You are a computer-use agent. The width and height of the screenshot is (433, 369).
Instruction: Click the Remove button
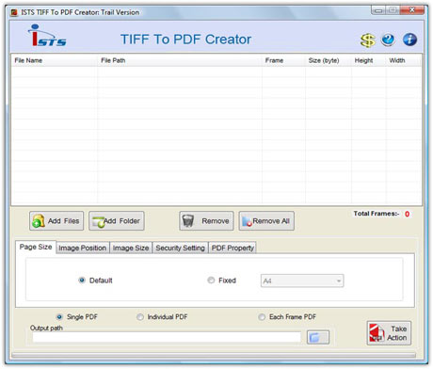(x=206, y=221)
